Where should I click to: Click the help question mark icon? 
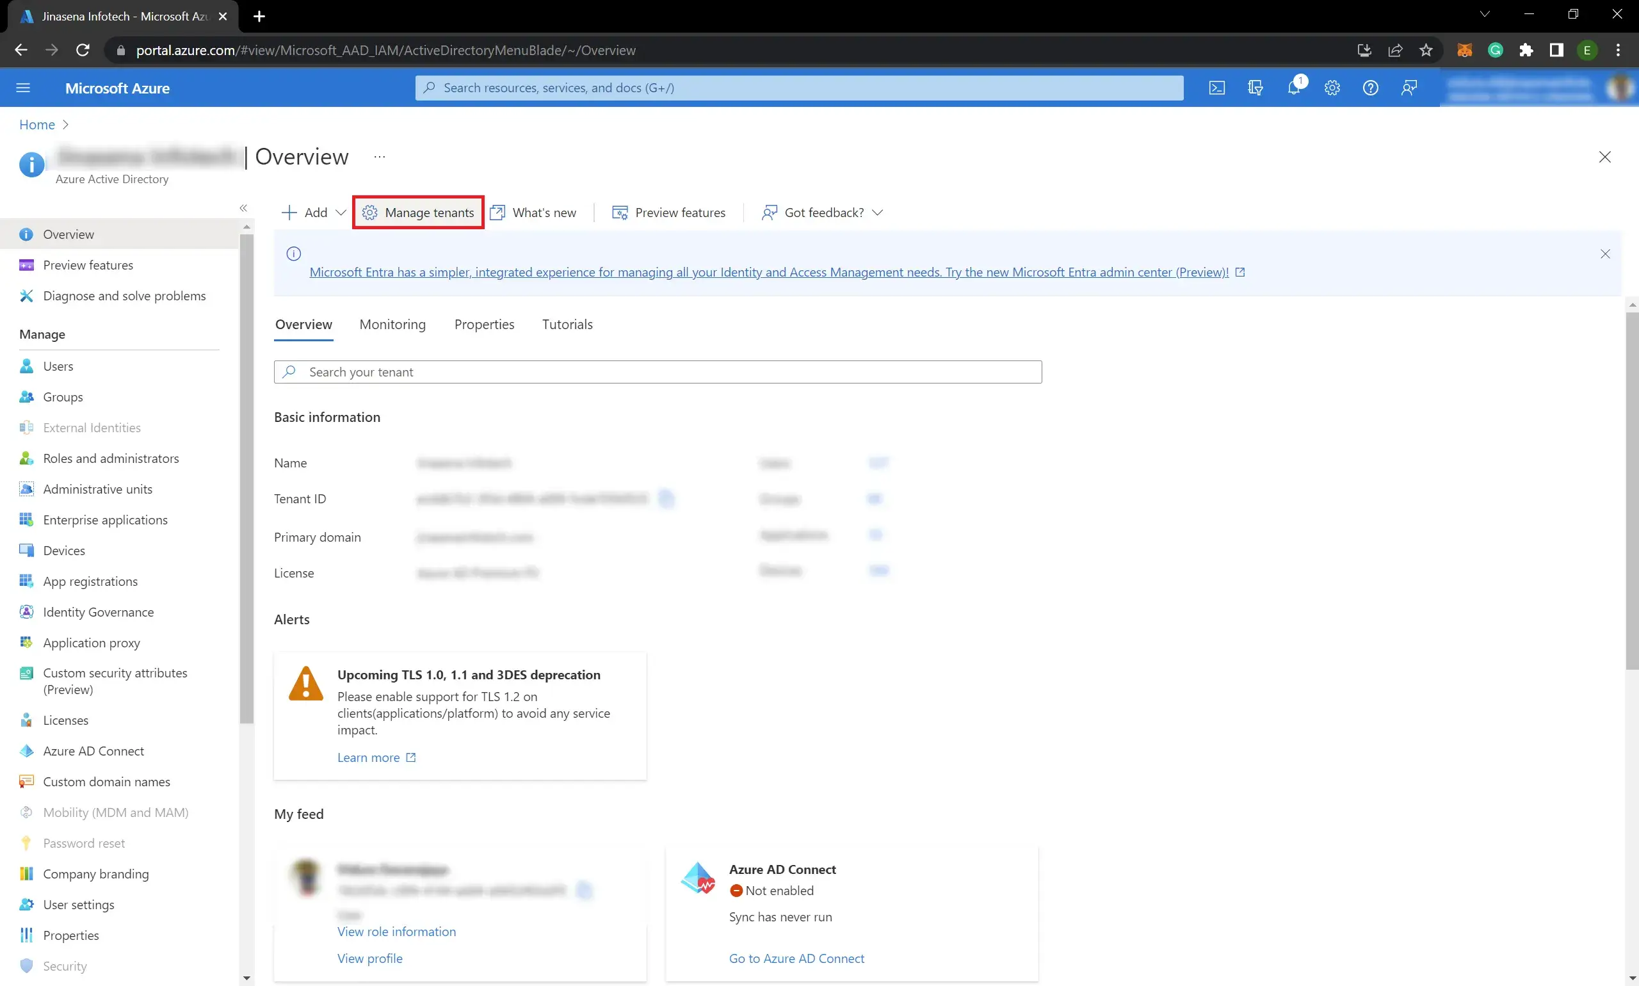coord(1371,88)
